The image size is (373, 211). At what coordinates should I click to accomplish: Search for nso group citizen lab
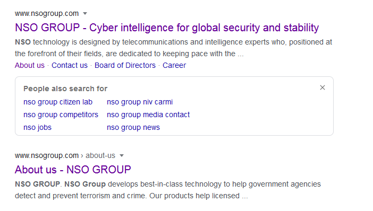[58, 102]
